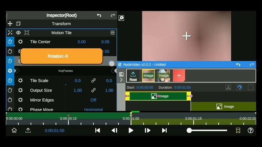Click the red keyframe marker on the ruler
Screen dimensions: 262x147
click(x=68, y=115)
